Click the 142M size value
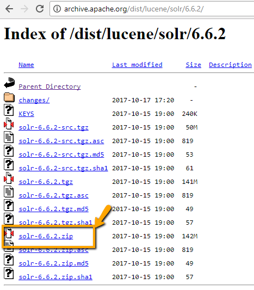The image size is (254, 290). (190, 236)
